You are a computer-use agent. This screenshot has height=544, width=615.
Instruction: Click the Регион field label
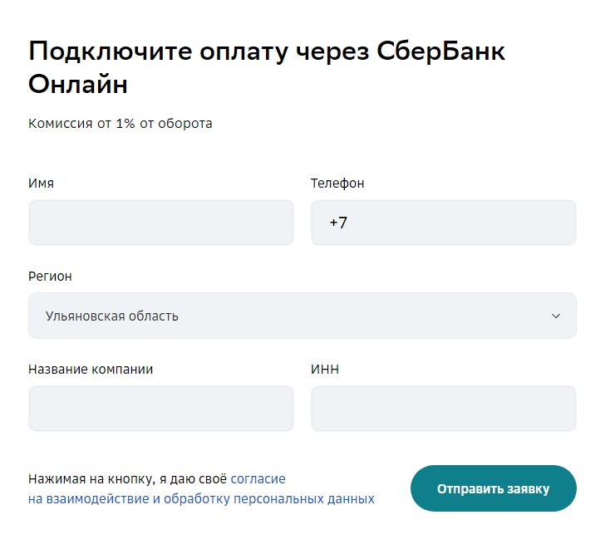tap(50, 277)
